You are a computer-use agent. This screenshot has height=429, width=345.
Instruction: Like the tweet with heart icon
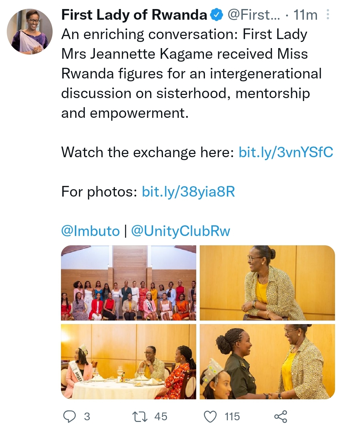point(211,416)
